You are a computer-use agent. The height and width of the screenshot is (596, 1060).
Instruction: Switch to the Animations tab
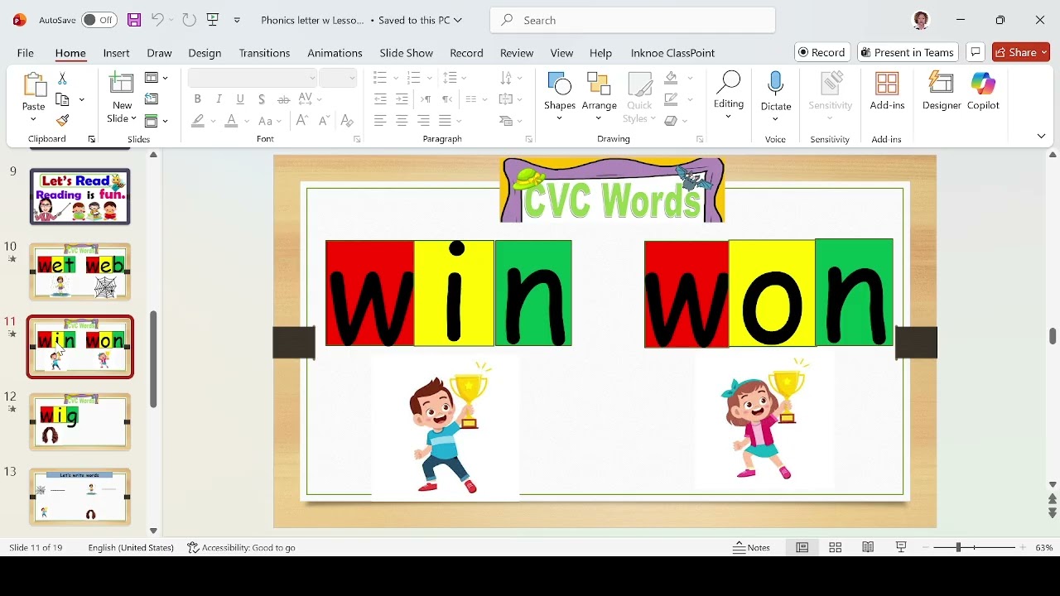coord(335,53)
